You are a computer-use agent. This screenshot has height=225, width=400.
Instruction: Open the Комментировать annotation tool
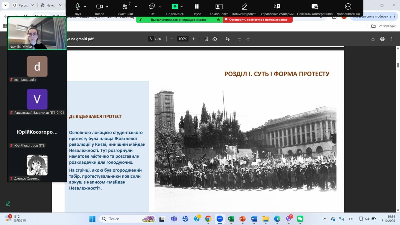[x=244, y=7]
